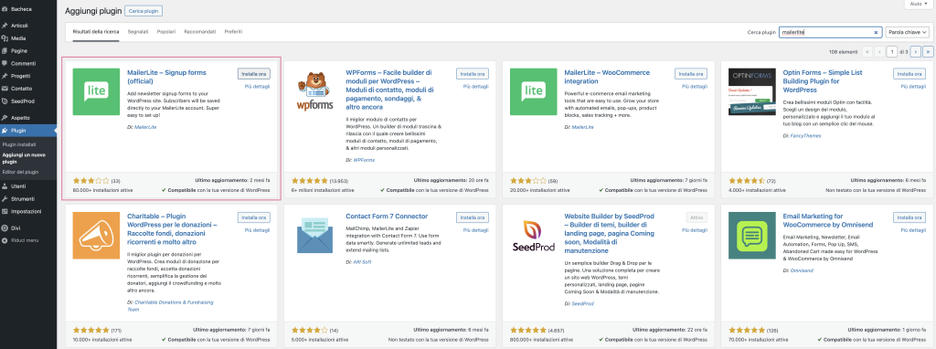Screen dimensions: 936x349
Task: Click the Commenti bubble icon
Action: [5, 63]
